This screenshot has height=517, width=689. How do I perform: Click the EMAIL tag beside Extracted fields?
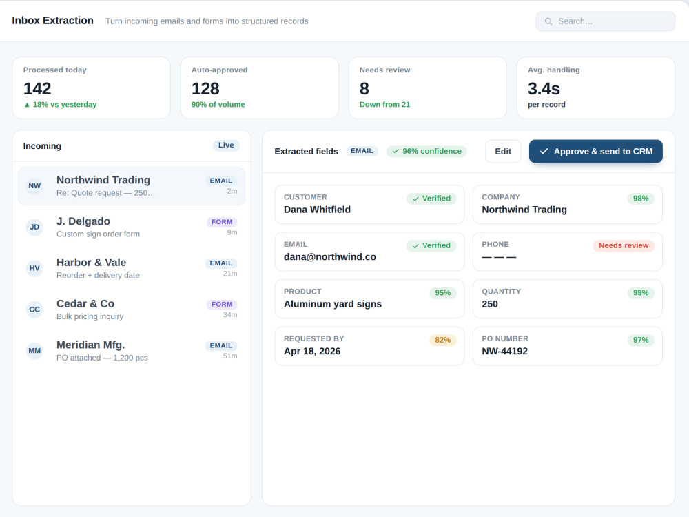click(x=362, y=151)
